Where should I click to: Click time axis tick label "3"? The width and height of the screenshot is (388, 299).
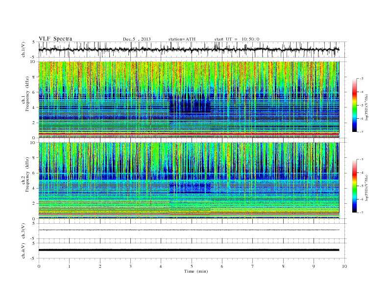pos(130,266)
